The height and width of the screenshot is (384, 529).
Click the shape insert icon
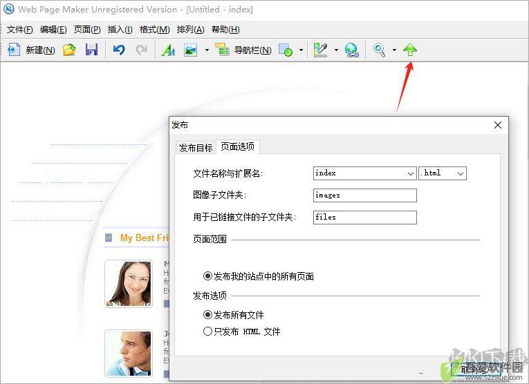click(x=286, y=50)
